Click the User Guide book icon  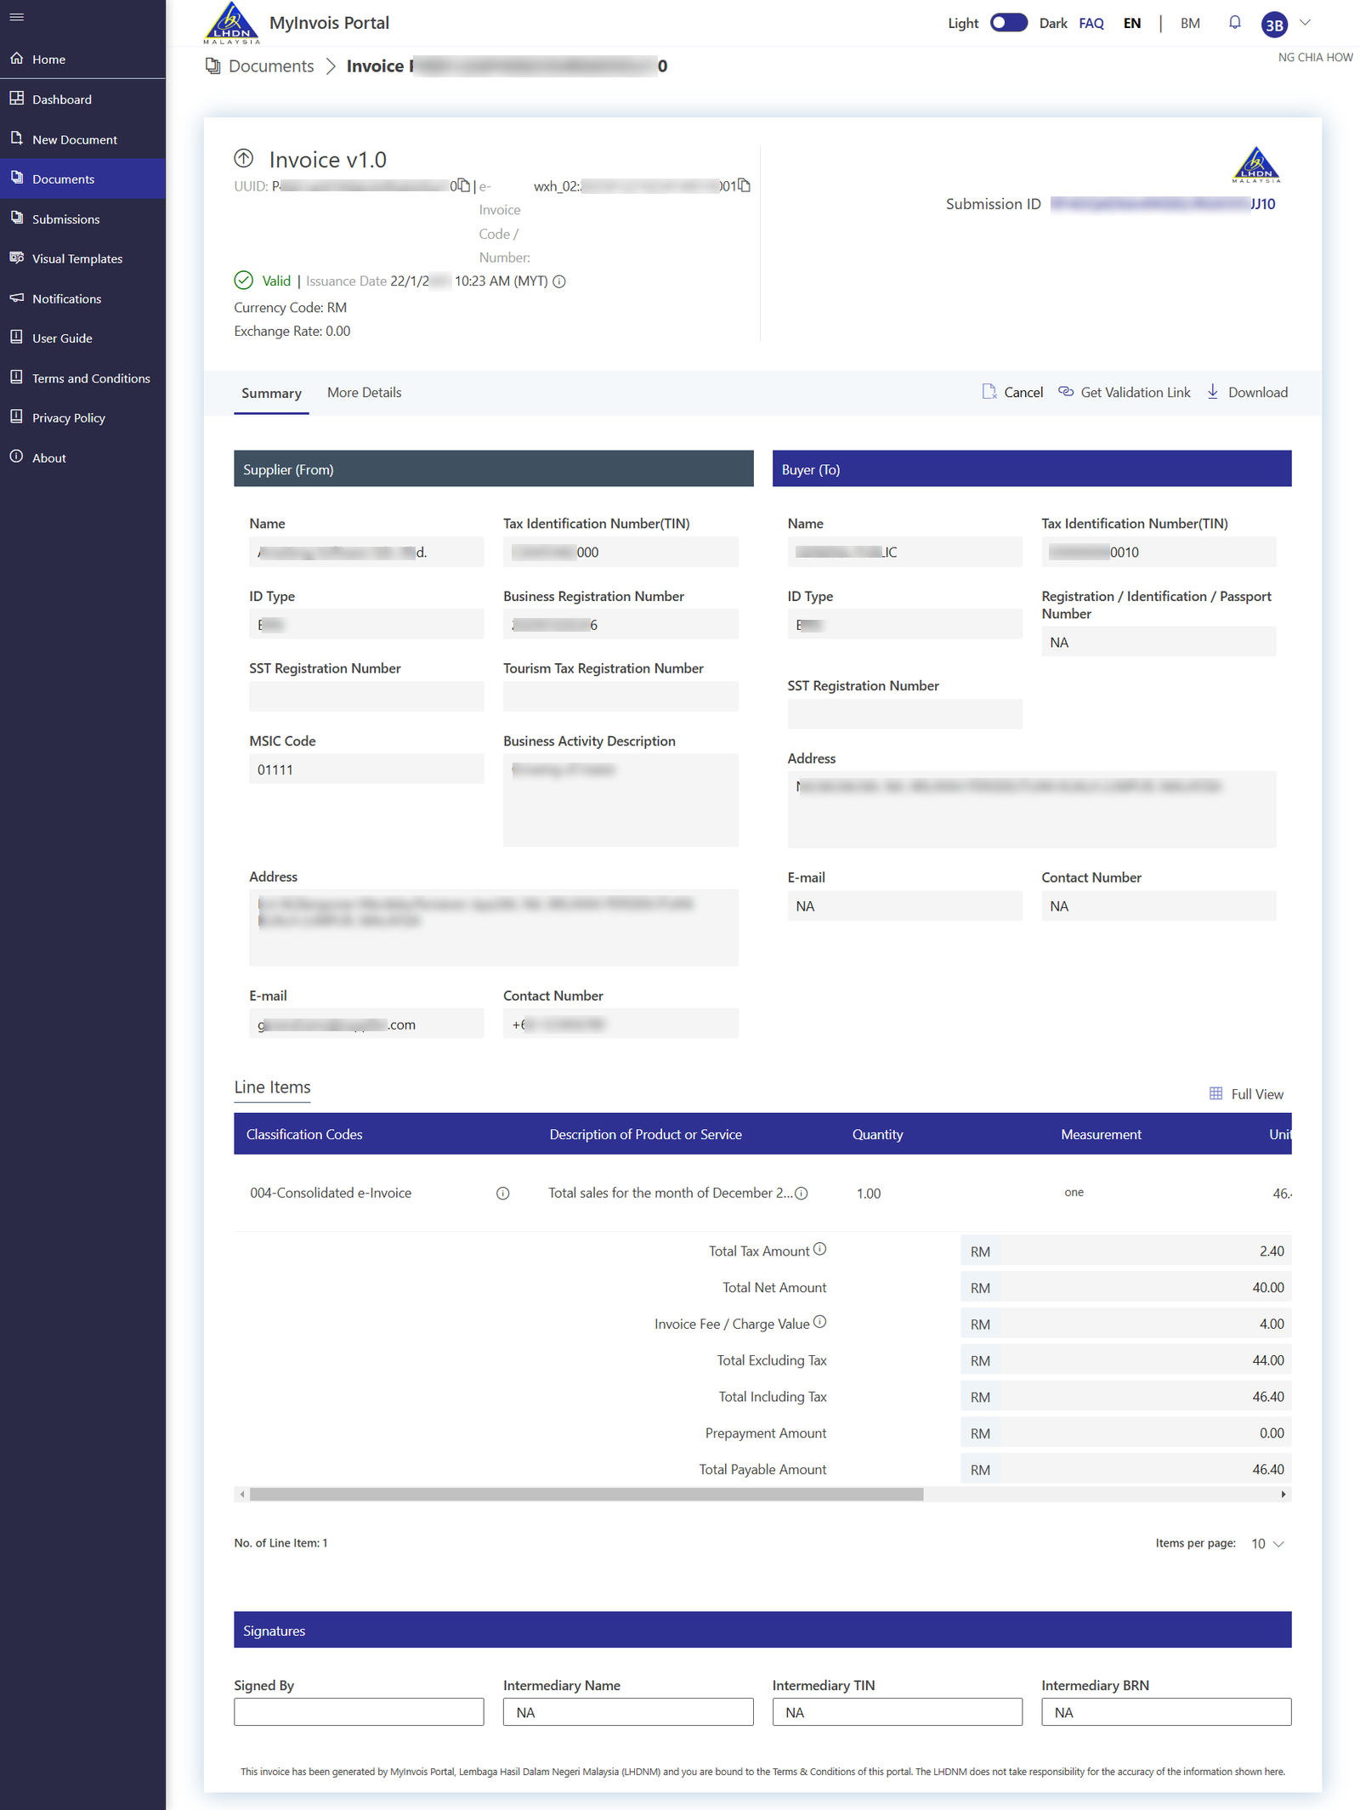[17, 338]
